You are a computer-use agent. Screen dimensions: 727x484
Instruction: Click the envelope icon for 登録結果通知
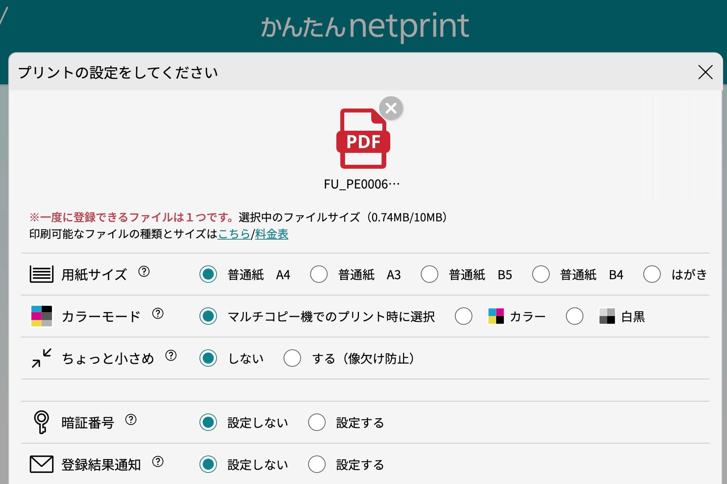(42, 464)
